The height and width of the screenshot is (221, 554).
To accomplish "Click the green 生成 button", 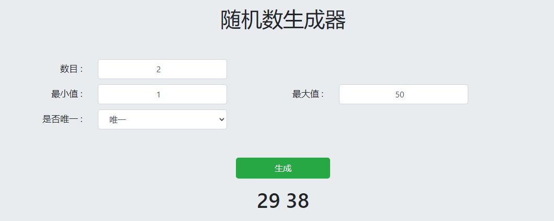I will [282, 168].
